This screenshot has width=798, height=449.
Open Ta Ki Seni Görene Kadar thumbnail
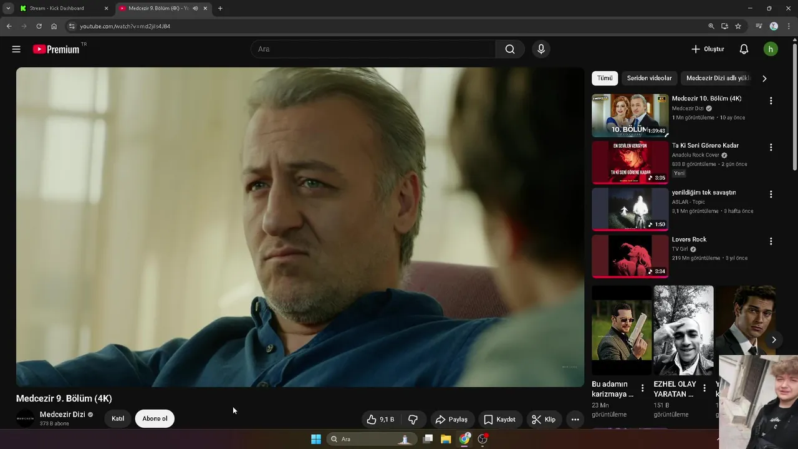[630, 162]
